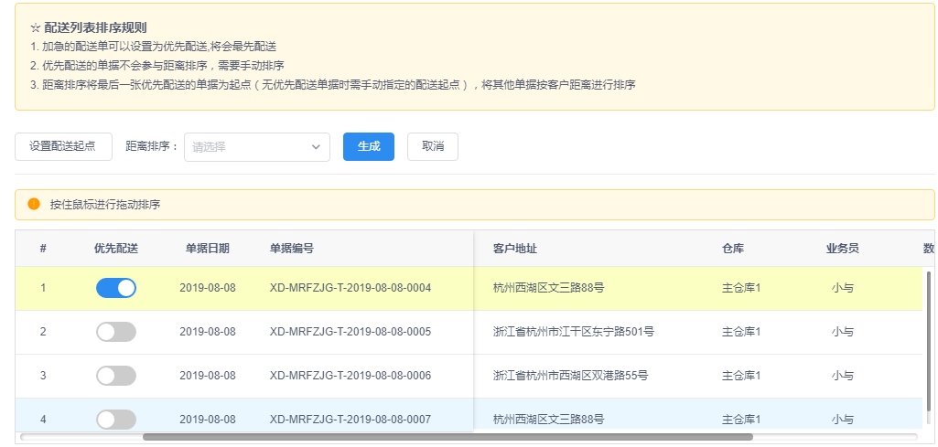Screen dimensions: 938x447
Task: Click the 生成 button
Action: point(369,146)
